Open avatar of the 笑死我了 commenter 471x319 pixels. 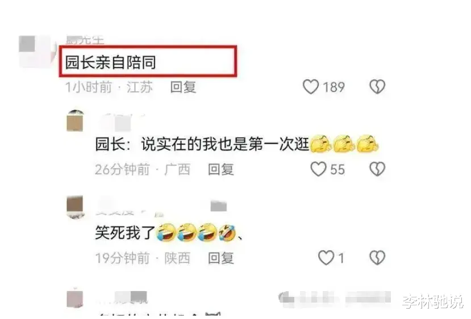[75, 207]
